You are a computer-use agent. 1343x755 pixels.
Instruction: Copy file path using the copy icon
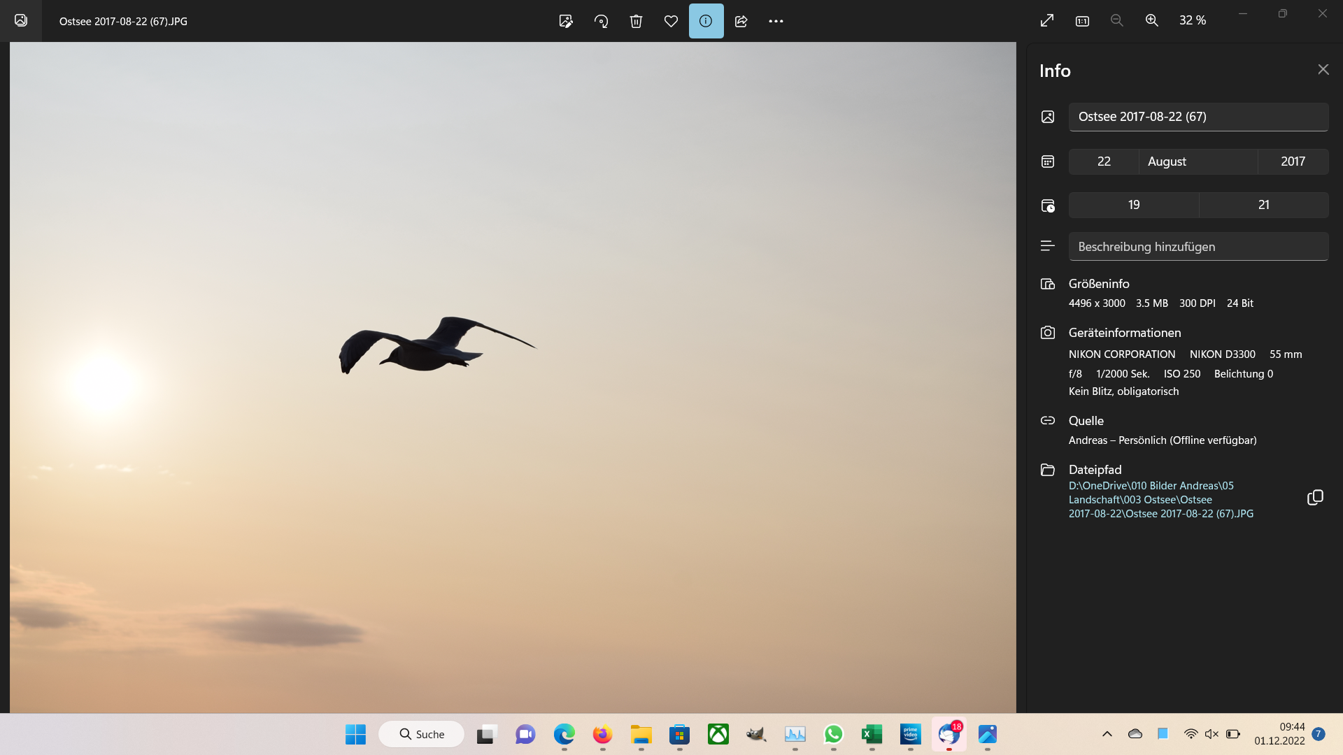pos(1315,497)
